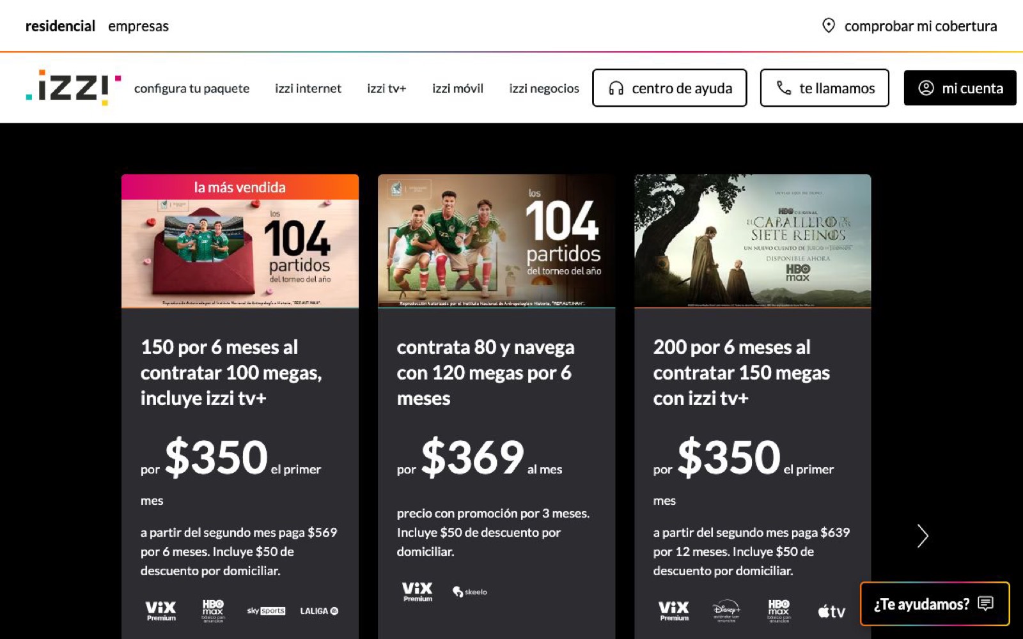The image size is (1023, 639).
Task: Open the Caballero de los Siete Reinos banner
Action: (753, 241)
